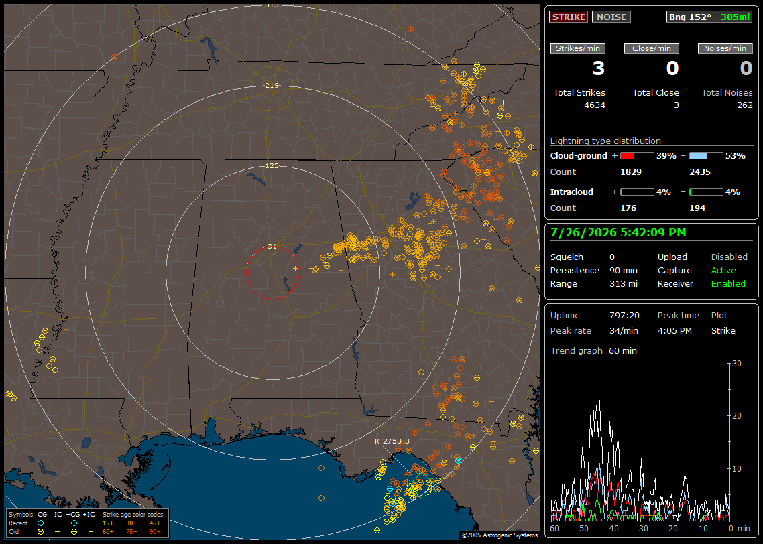Click the 125 range ring label
The image size is (763, 544).
(x=272, y=165)
